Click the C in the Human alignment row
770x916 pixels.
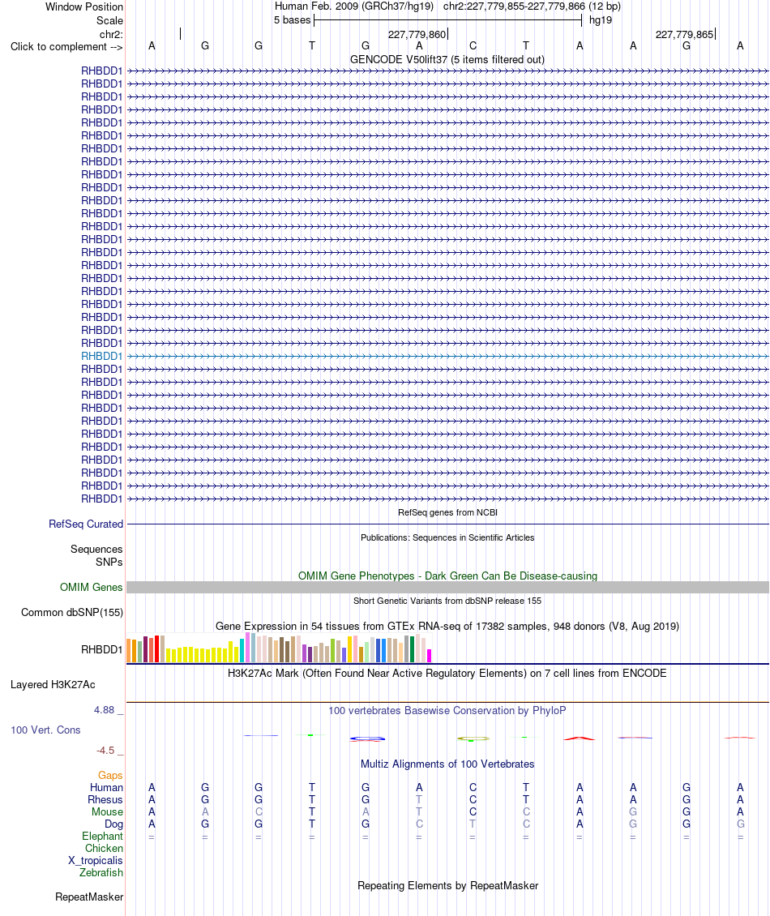tap(473, 787)
